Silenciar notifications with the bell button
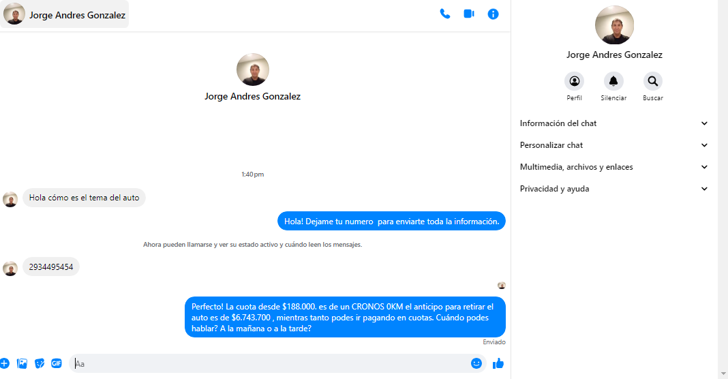 pos(613,82)
